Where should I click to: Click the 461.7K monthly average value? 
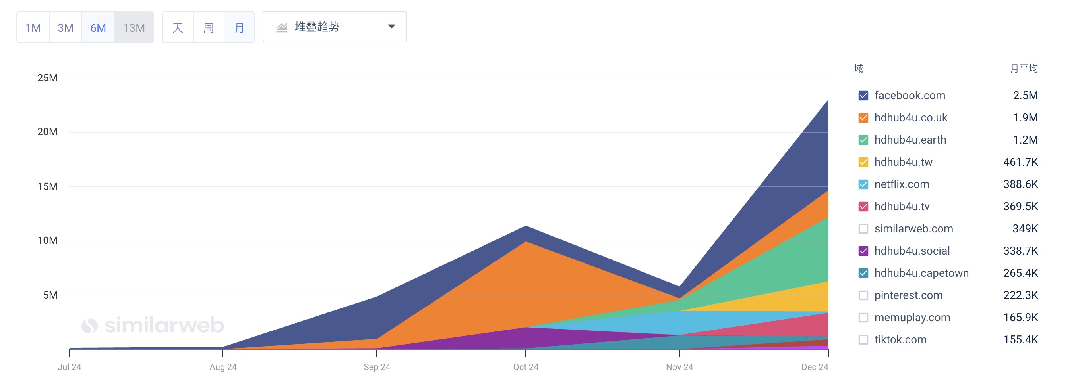pos(1020,162)
